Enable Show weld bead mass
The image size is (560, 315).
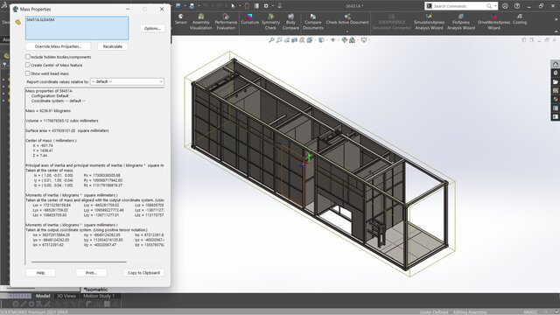tap(27, 73)
